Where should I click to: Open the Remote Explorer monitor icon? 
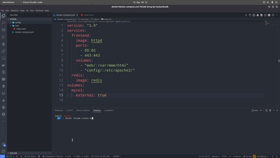tap(3, 58)
